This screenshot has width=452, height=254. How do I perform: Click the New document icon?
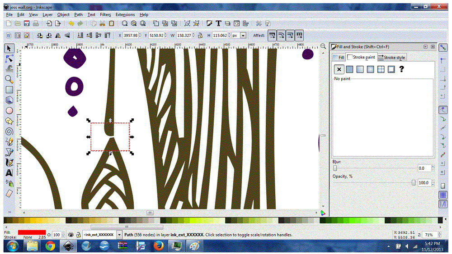tap(9, 23)
